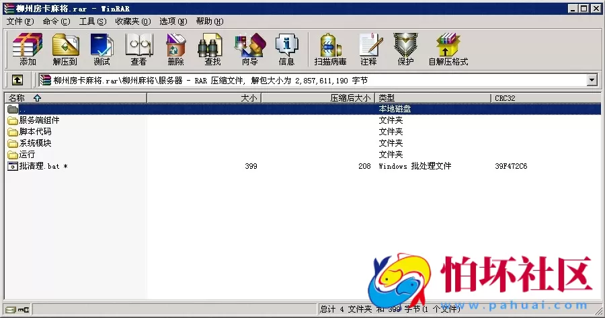Select the 服务端组件 folder
The height and width of the screenshot is (318, 605).
click(39, 120)
